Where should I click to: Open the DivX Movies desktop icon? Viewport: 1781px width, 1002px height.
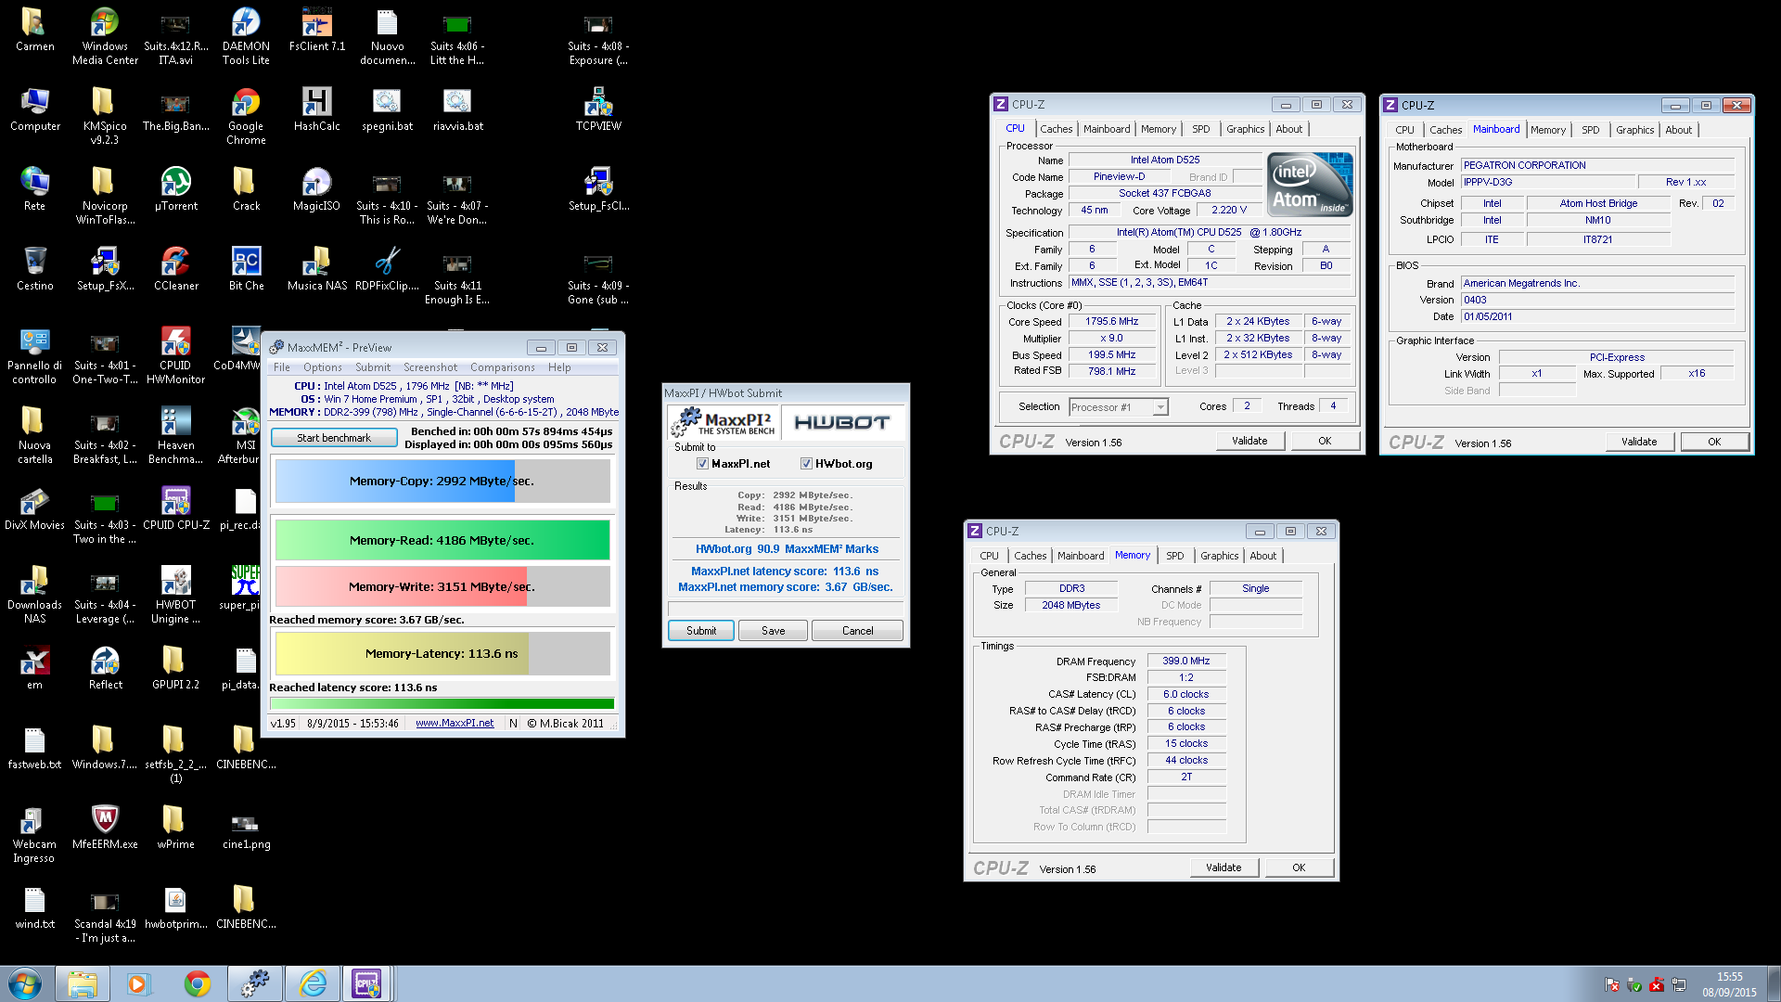tap(34, 508)
